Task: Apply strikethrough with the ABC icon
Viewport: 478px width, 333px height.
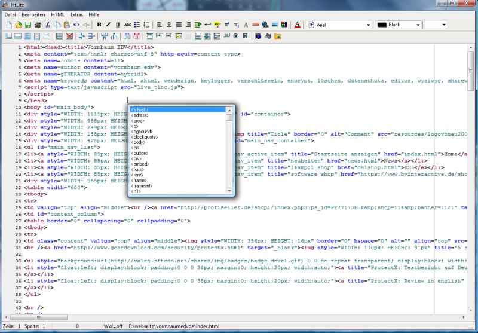Action: pos(128,25)
